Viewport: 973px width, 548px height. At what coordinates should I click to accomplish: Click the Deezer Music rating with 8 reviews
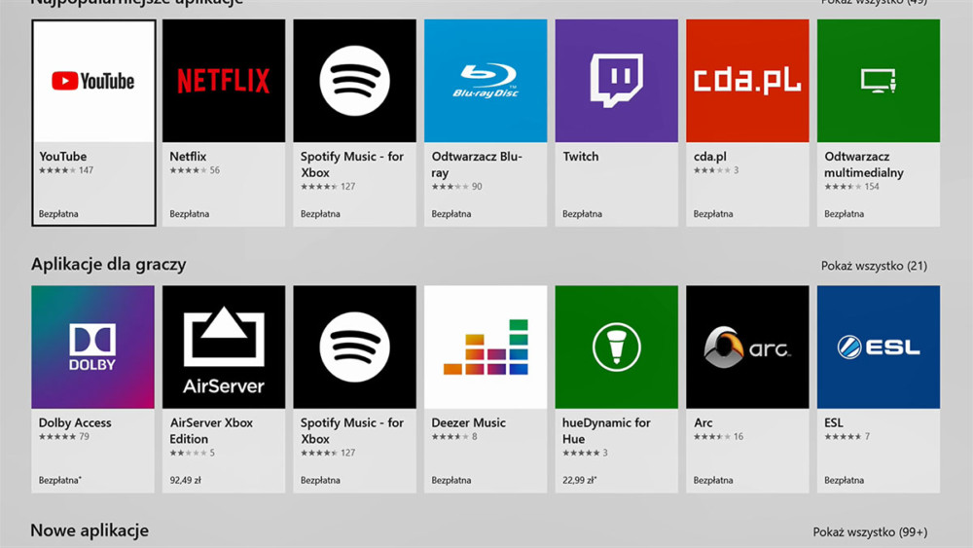tap(454, 436)
